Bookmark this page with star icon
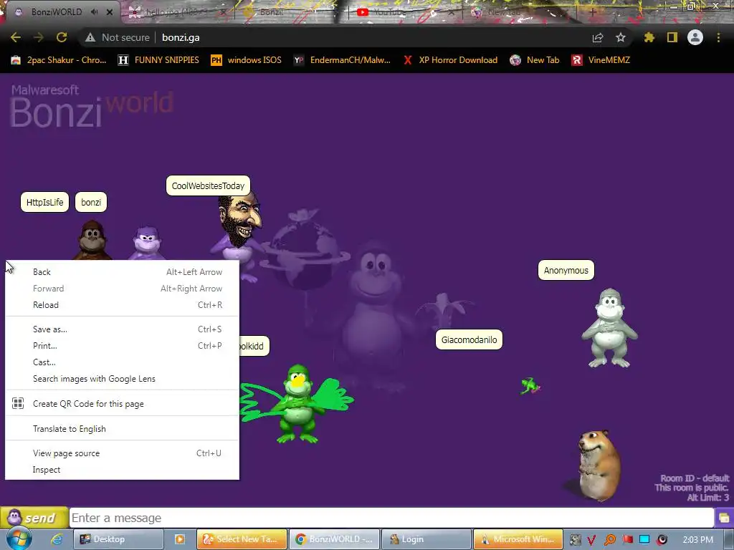The image size is (734, 550). pos(620,37)
